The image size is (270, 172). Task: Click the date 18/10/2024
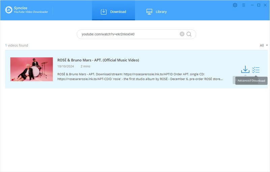[x=65, y=66]
